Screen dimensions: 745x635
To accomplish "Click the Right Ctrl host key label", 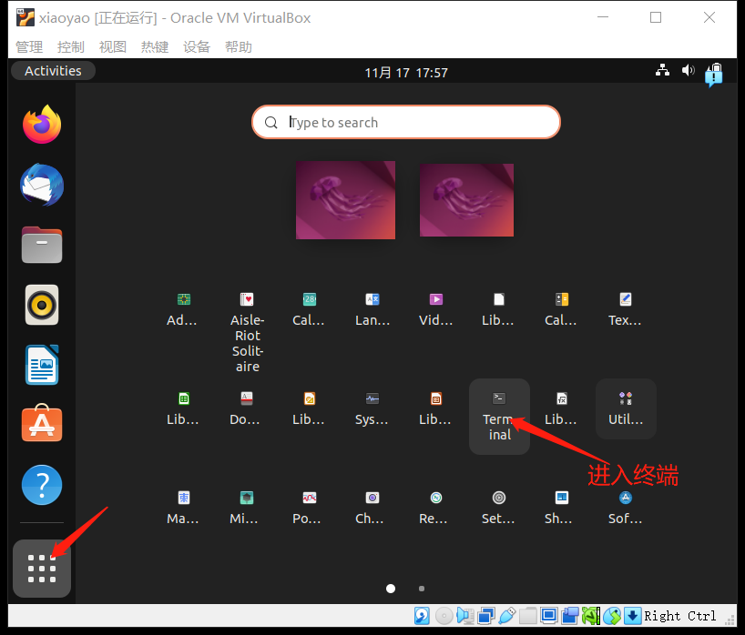I will coord(680,616).
